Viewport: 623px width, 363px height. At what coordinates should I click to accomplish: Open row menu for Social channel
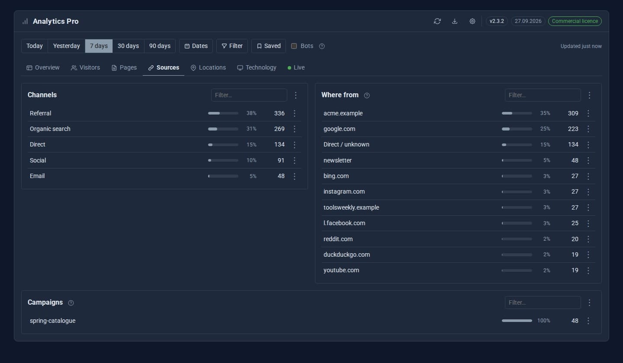pos(295,160)
